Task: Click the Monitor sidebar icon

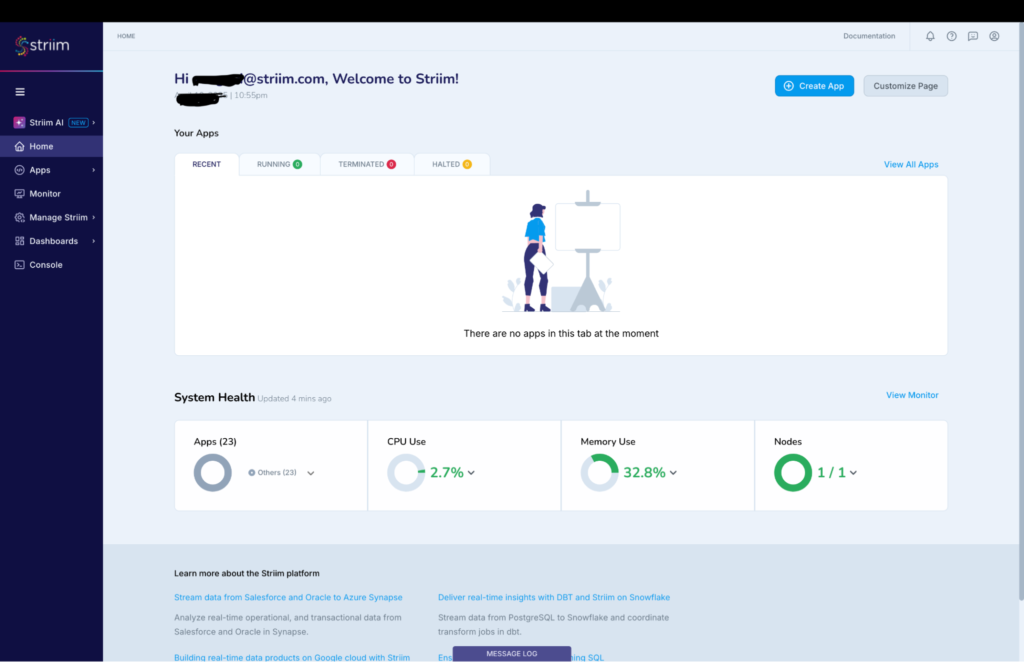Action: coord(19,194)
